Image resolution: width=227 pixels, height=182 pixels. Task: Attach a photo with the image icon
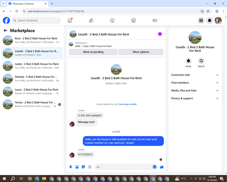(x=77, y=167)
